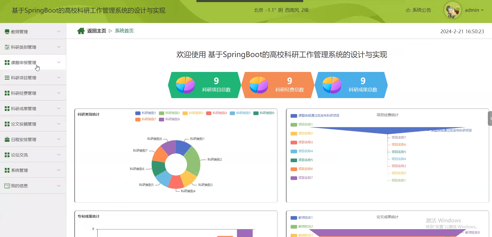
Task: Click the 教师管理 sidebar icon
Action: click(7, 32)
